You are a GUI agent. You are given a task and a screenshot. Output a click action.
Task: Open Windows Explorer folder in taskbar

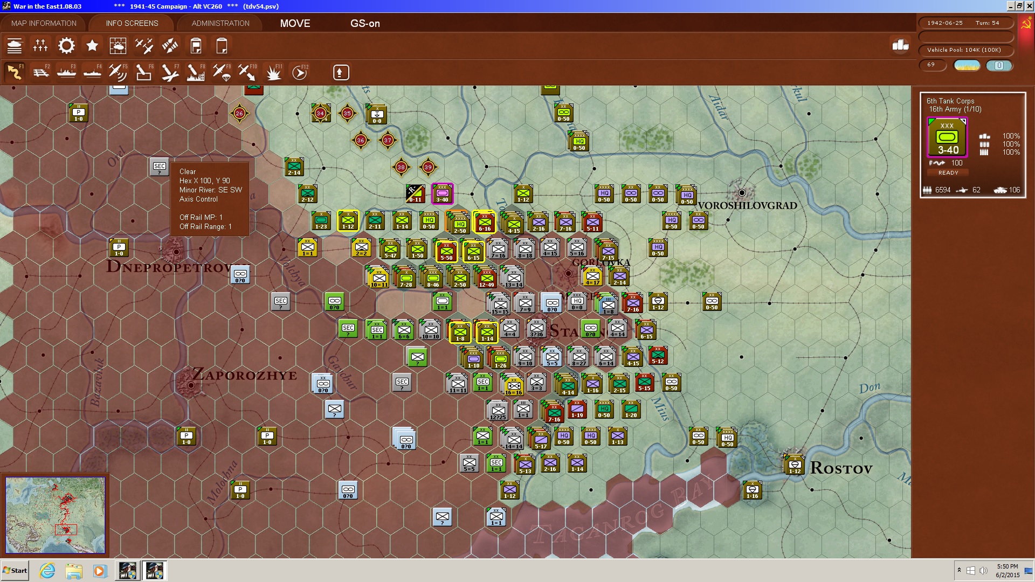point(74,571)
